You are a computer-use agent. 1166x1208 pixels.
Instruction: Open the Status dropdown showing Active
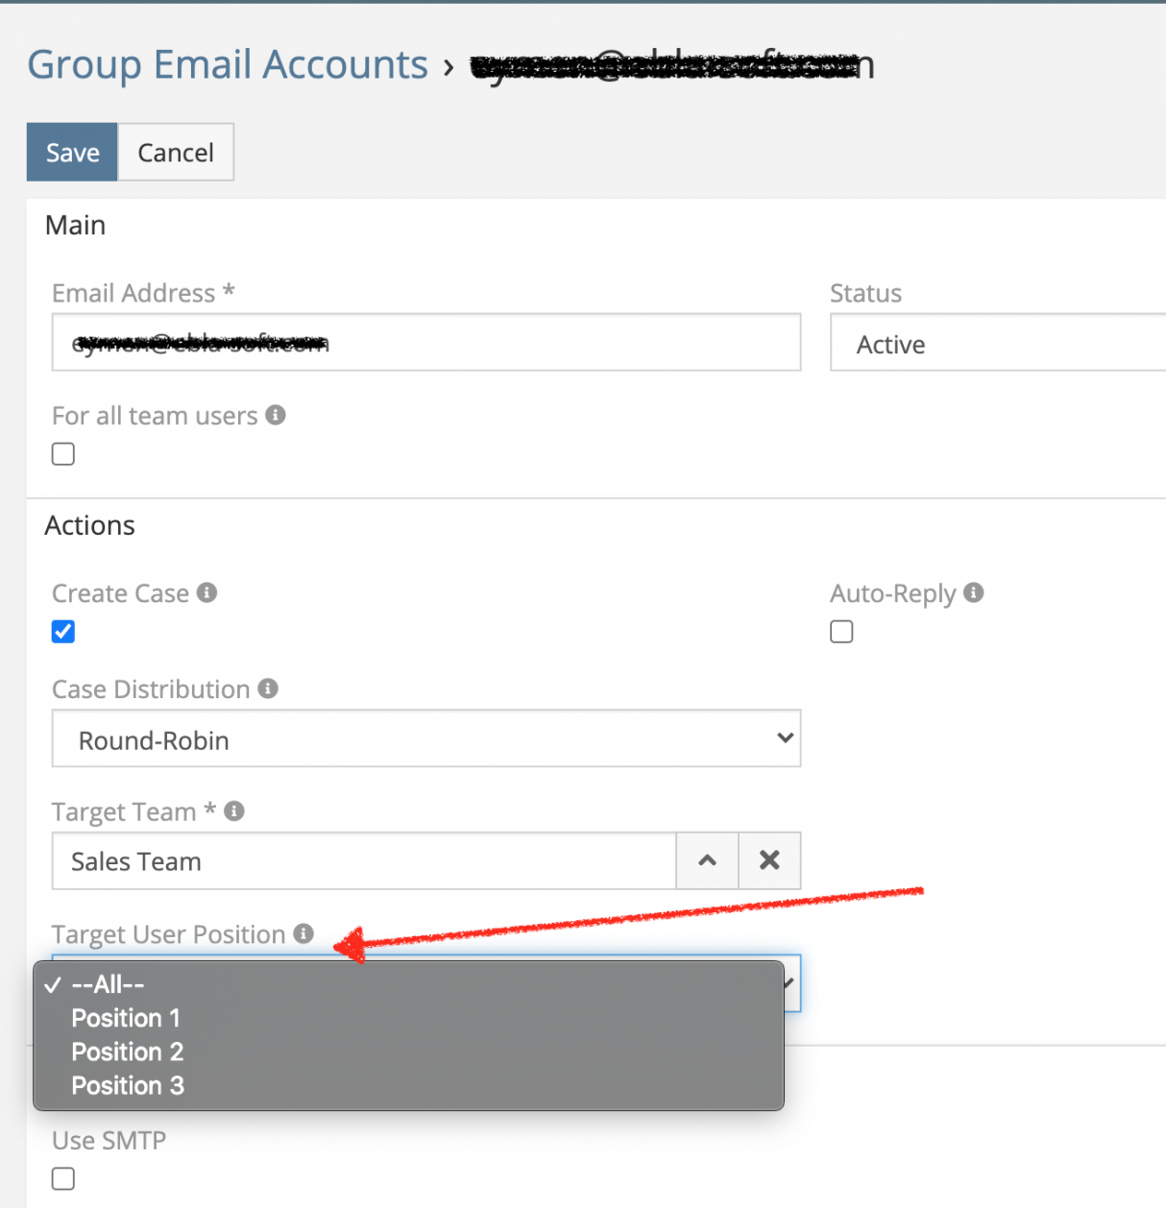[997, 343]
